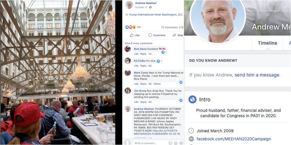Click the public globe icon by October 17
Image resolution: width=291 pixels, height=145 pixels.
150,7
